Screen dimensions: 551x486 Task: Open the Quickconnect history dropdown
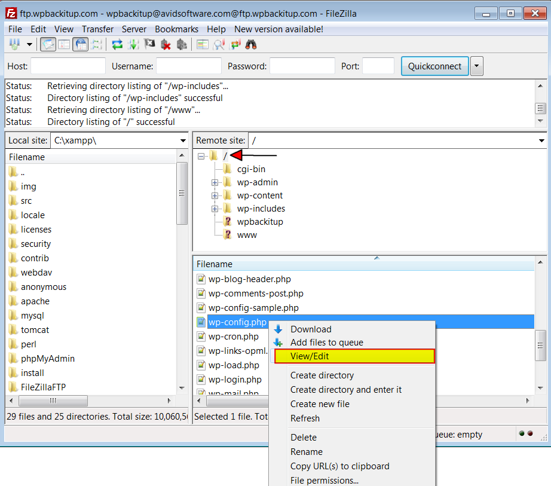[x=476, y=66]
